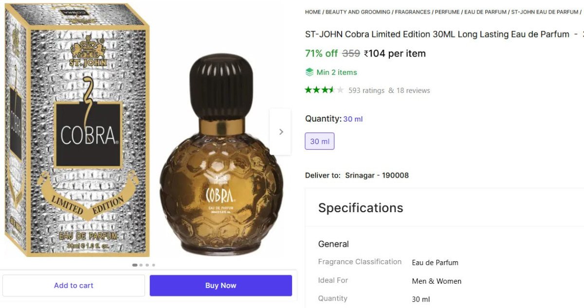Jump to second carousel dot

[141, 265]
